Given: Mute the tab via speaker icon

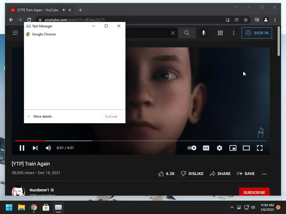Looking at the screenshot, I should pyautogui.click(x=64, y=10).
